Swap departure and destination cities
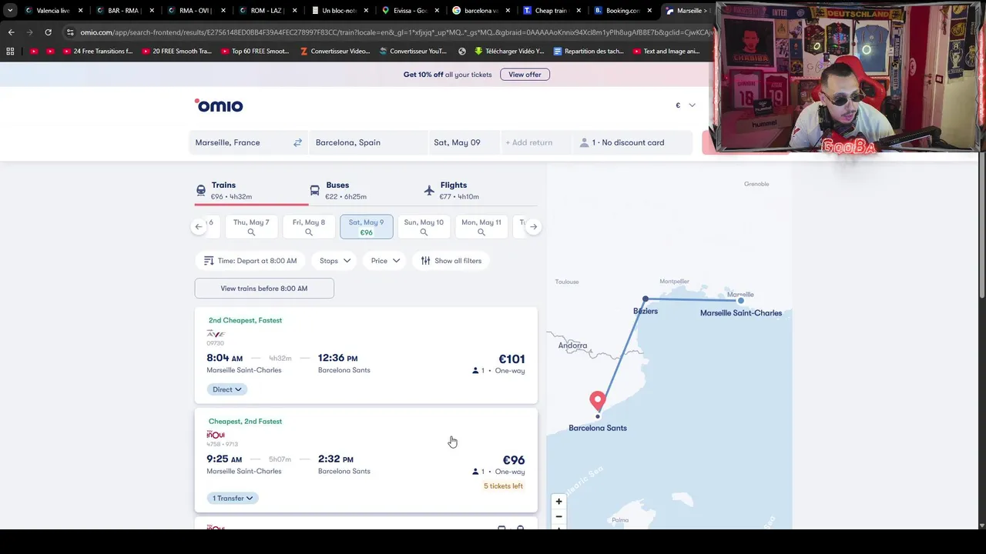986x554 pixels. (297, 142)
